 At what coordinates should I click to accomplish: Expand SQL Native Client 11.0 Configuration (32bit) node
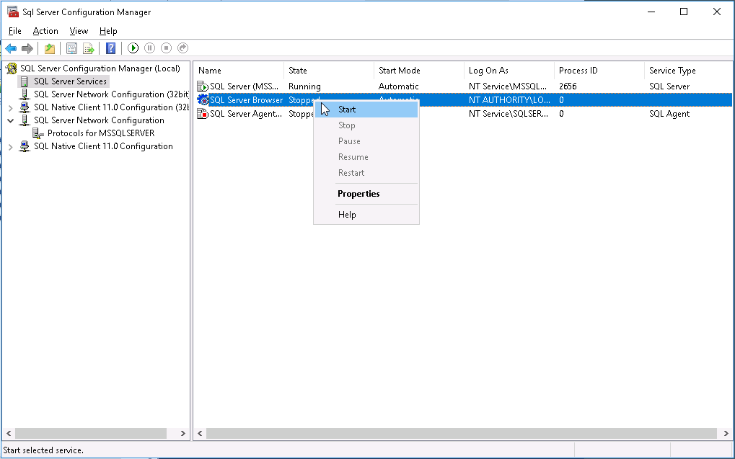10,108
